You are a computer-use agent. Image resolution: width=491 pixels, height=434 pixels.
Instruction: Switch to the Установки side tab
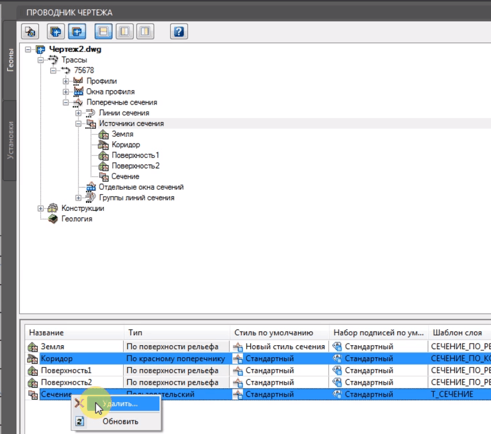click(x=10, y=140)
